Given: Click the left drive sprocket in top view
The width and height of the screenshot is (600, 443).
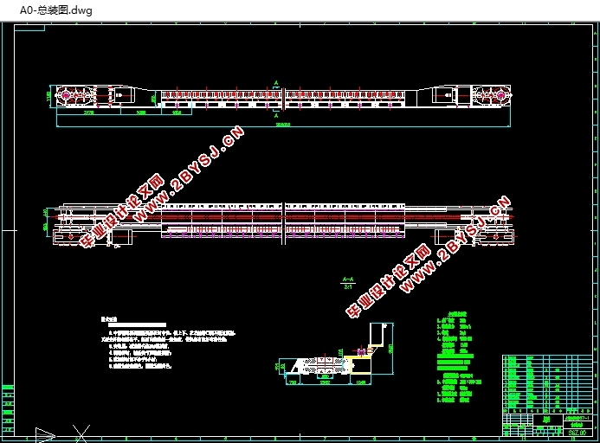Looking at the screenshot, I should pos(75,95).
